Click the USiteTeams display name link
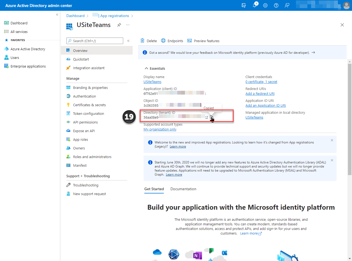 pos(152,82)
